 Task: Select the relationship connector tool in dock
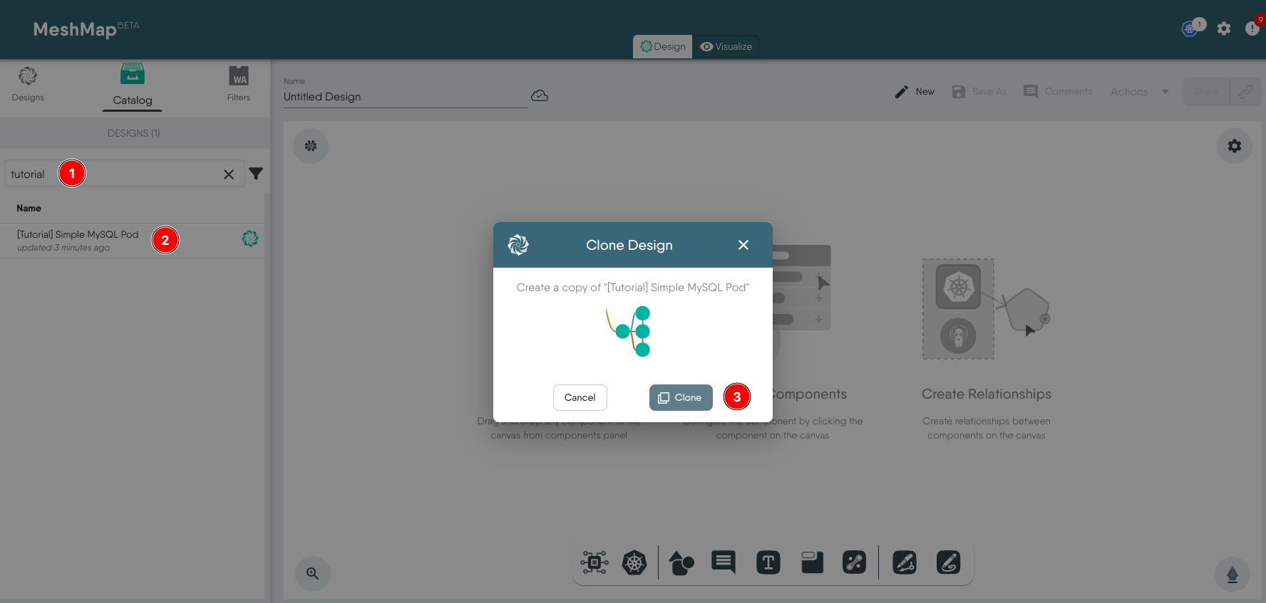(x=855, y=562)
